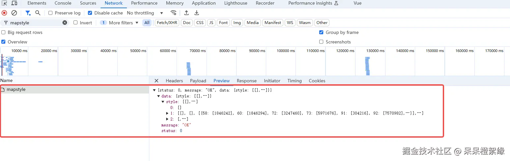Screen dimensions: 510x161
Task: Import HAR file upload icon
Action: coord(186,13)
